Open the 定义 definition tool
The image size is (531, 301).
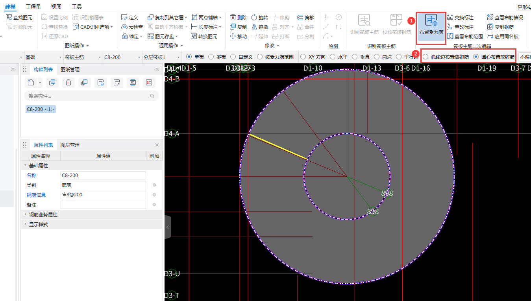pyautogui.click(x=130, y=17)
